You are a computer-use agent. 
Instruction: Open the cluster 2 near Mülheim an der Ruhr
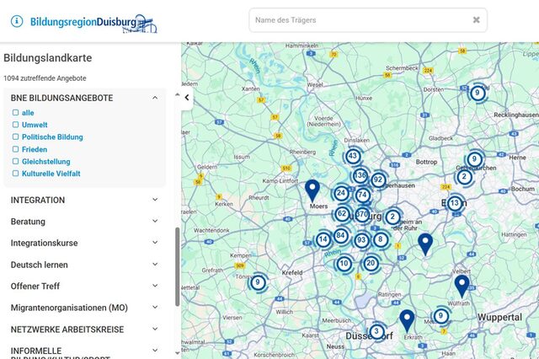pos(392,217)
